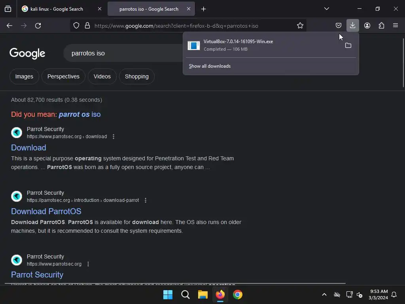
Task: Open options for www.parrotsec.org result
Action: [x=88, y=264]
